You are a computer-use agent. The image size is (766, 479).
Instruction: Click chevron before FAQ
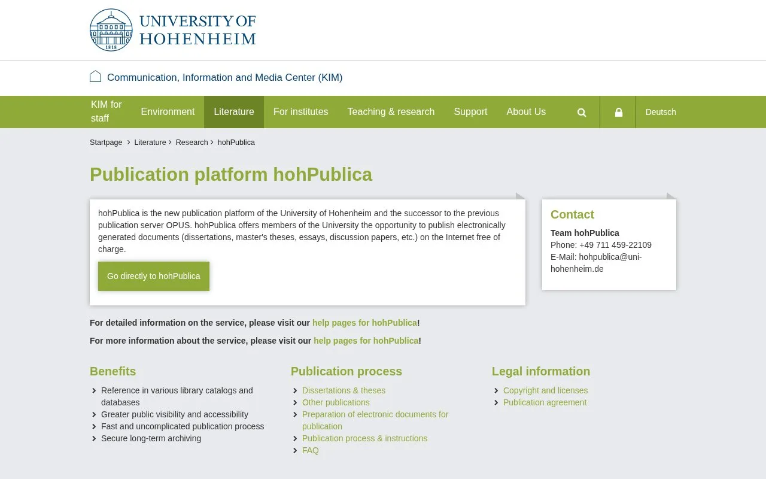coord(296,451)
